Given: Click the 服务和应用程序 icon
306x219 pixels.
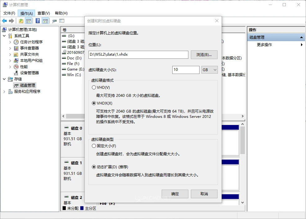Looking at the screenshot, I should pos(10,92).
